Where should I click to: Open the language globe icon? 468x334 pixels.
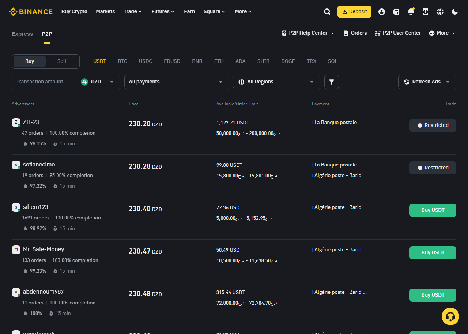(x=440, y=12)
